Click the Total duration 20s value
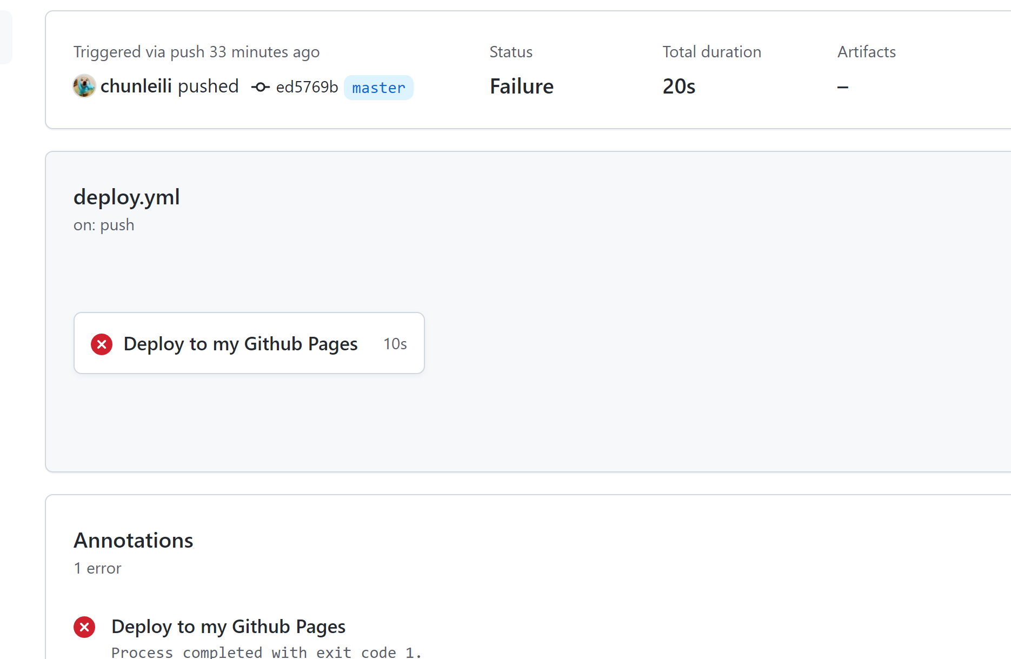 tap(679, 86)
